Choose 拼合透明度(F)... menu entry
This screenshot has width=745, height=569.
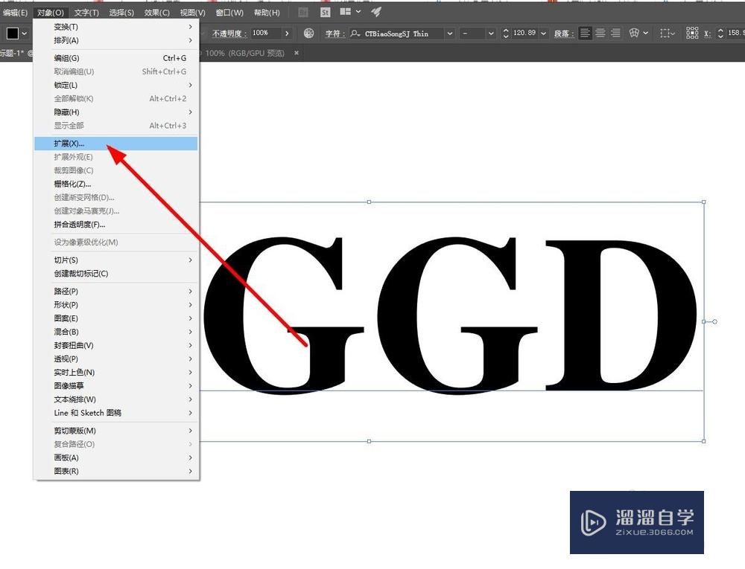coord(116,225)
